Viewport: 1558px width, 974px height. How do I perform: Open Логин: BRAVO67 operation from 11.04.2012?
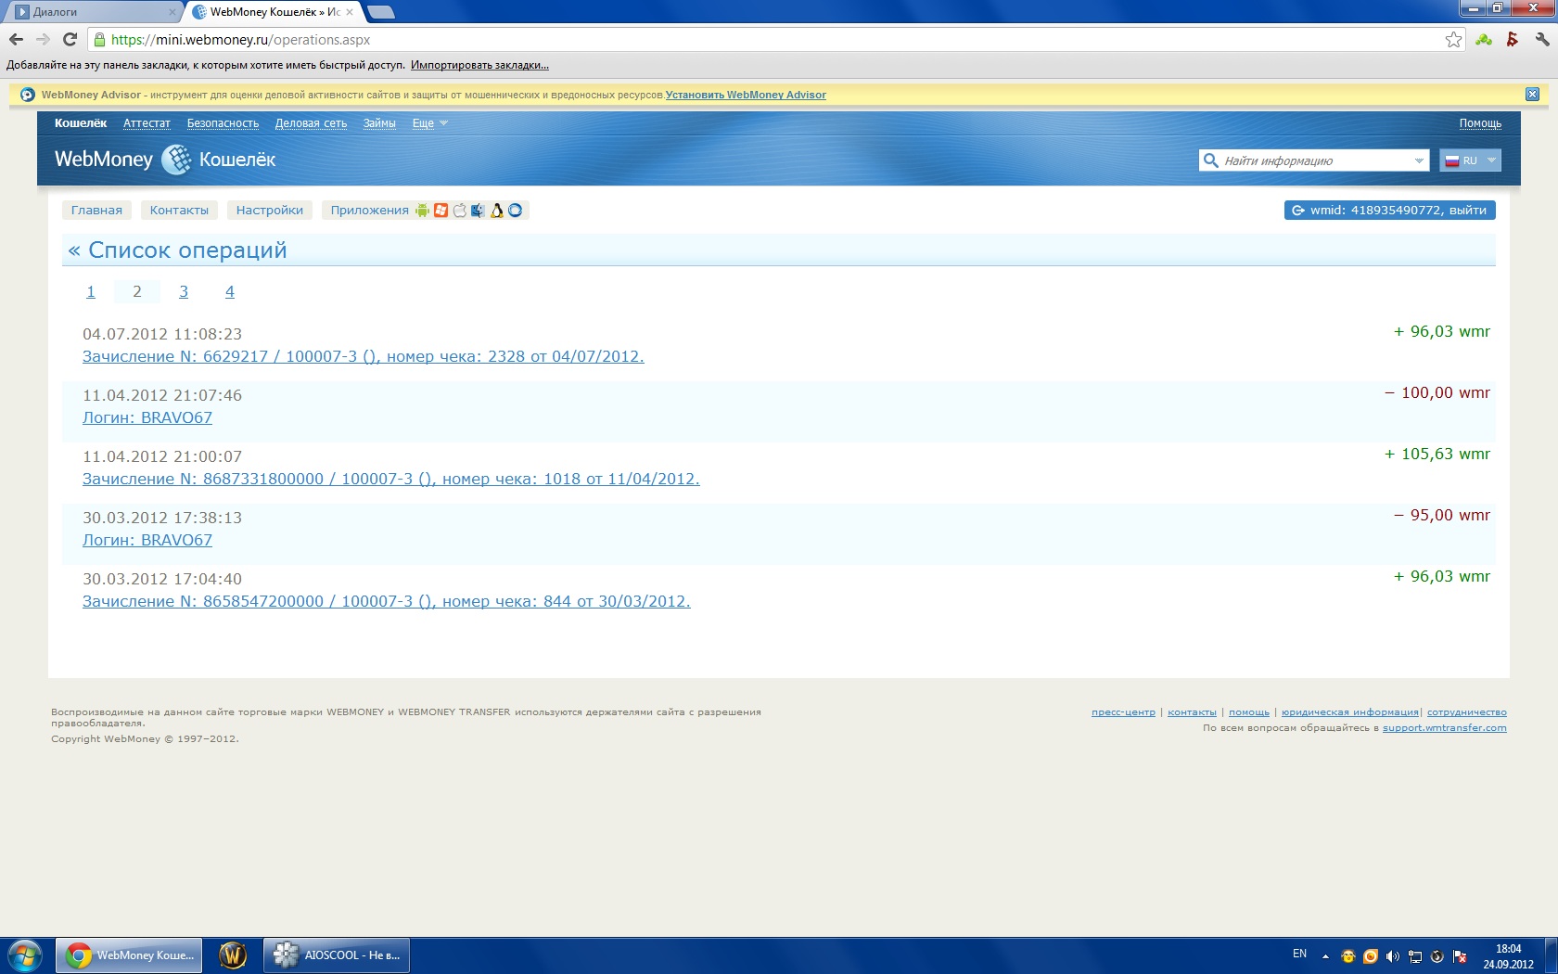(147, 417)
